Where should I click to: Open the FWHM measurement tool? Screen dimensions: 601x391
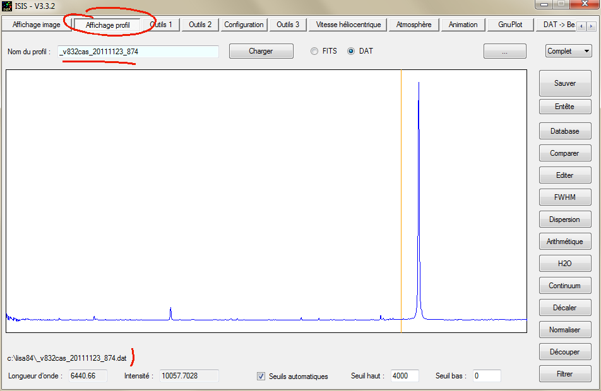click(564, 197)
